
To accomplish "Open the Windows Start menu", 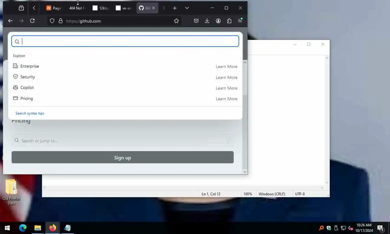I will (7, 228).
